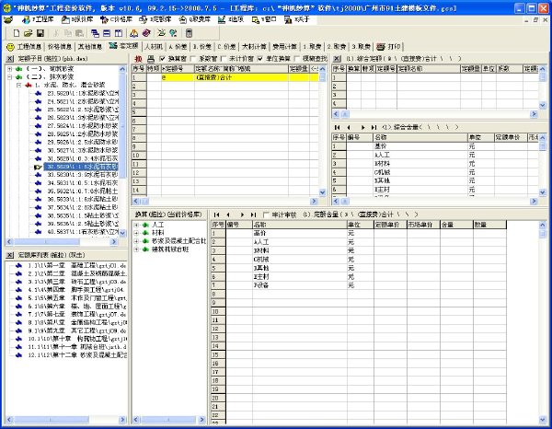Switch to the 费用计算 tab
The width and height of the screenshot is (552, 429).
285,47
